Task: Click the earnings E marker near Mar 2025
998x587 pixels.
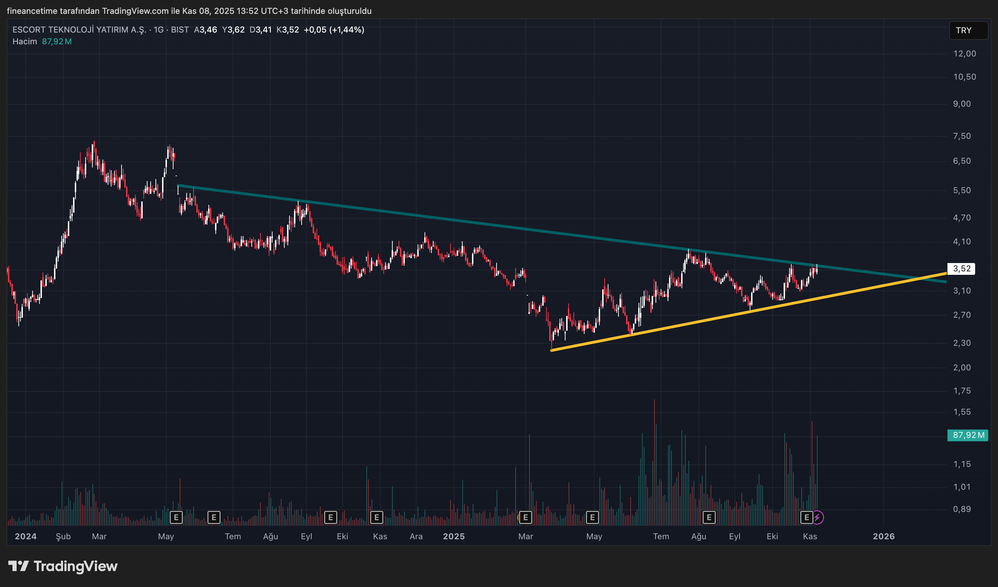Action: [525, 517]
